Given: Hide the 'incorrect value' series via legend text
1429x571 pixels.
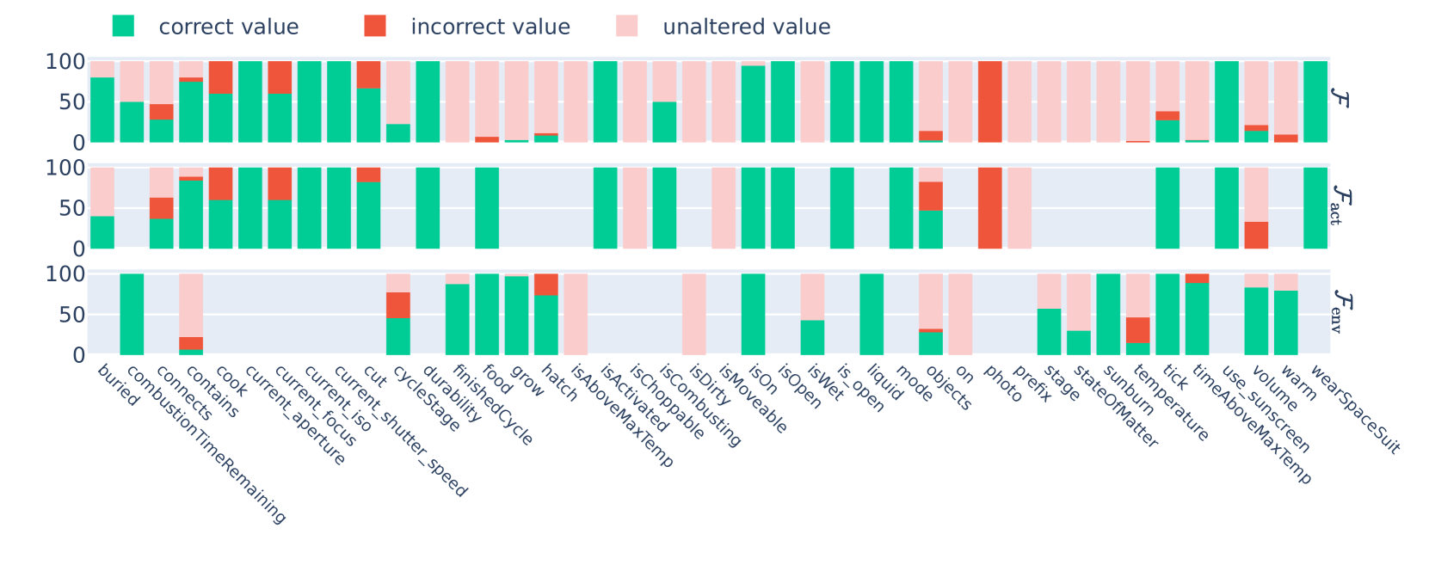Looking at the screenshot, I should pos(490,28).
